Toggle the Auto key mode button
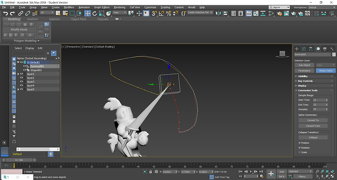Viewport: 337px width, 180px height. click(282, 171)
